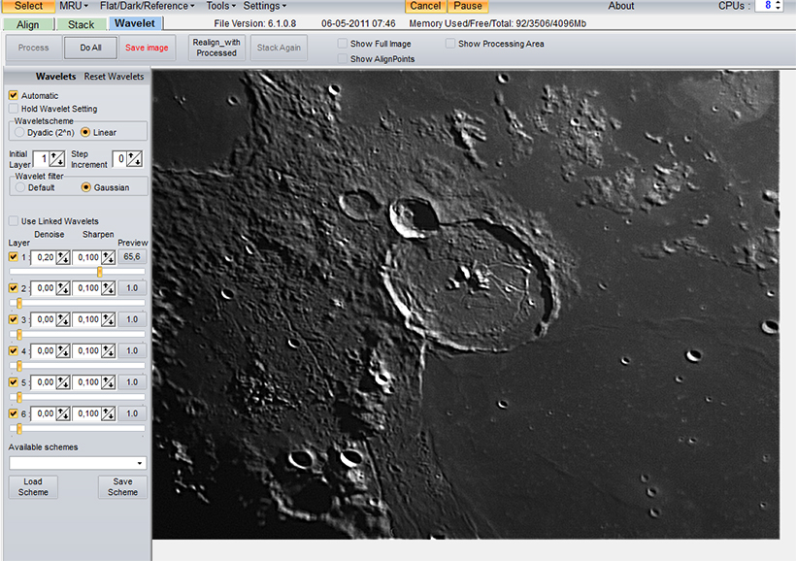This screenshot has width=796, height=561.
Task: Click Layer 6 denoise value field
Action: [x=43, y=414]
